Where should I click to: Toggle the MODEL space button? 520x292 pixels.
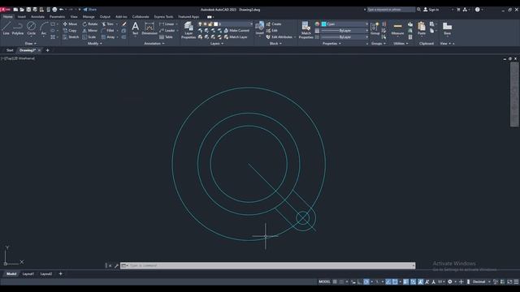[324, 281]
